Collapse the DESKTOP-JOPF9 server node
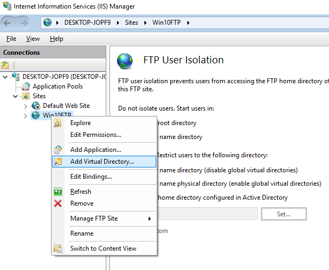Viewport: 329px width, 270px height. coord(5,77)
